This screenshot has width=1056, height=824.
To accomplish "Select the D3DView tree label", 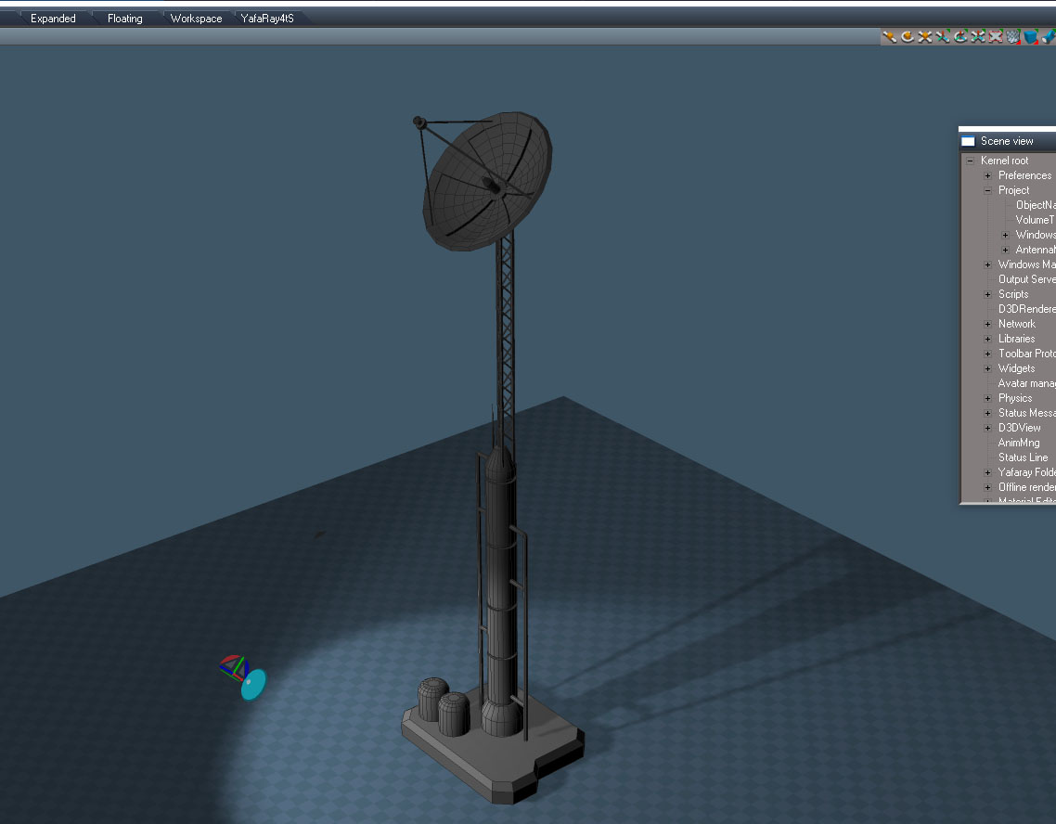I will (x=1019, y=427).
